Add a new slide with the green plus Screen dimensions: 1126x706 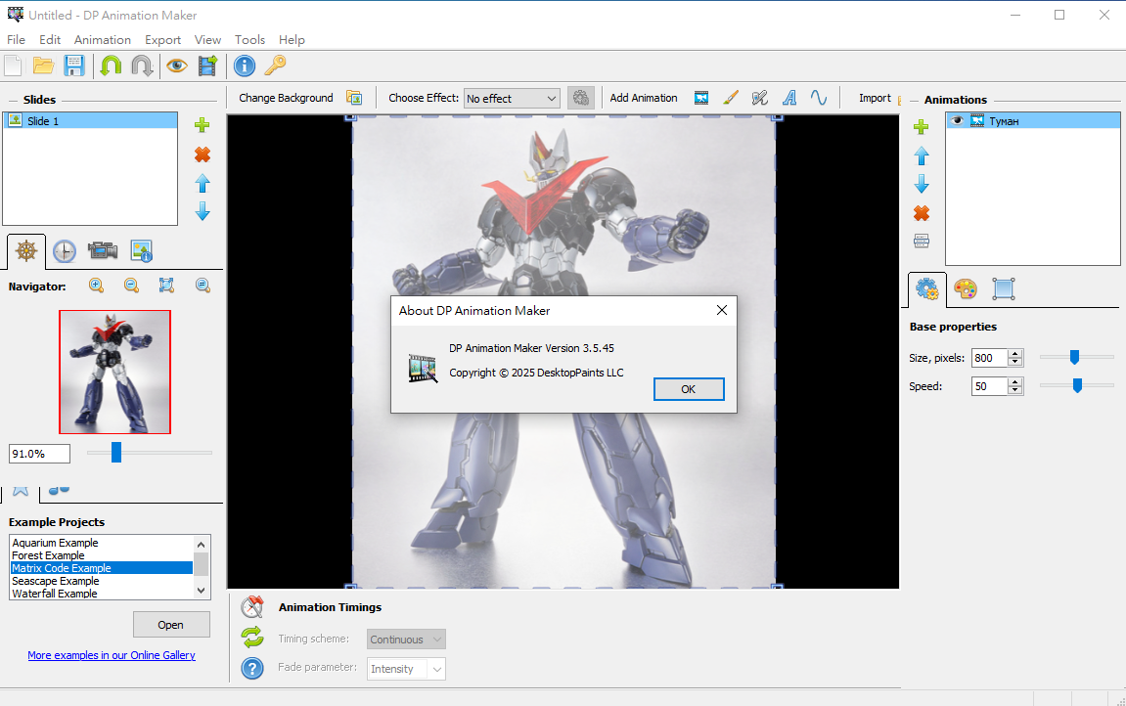tap(202, 125)
